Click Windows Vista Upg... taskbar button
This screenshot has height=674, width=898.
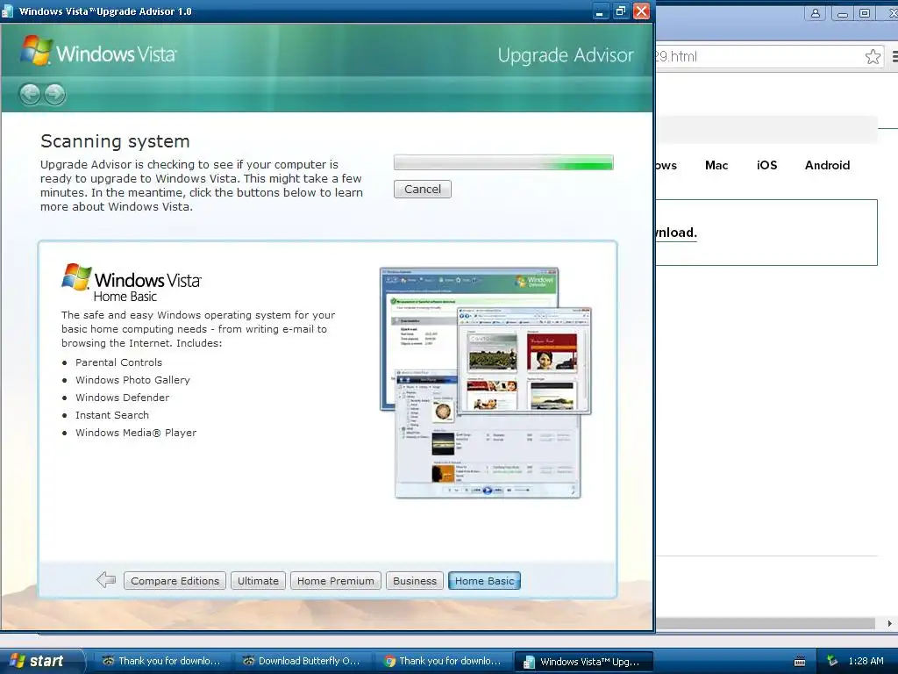pos(583,662)
